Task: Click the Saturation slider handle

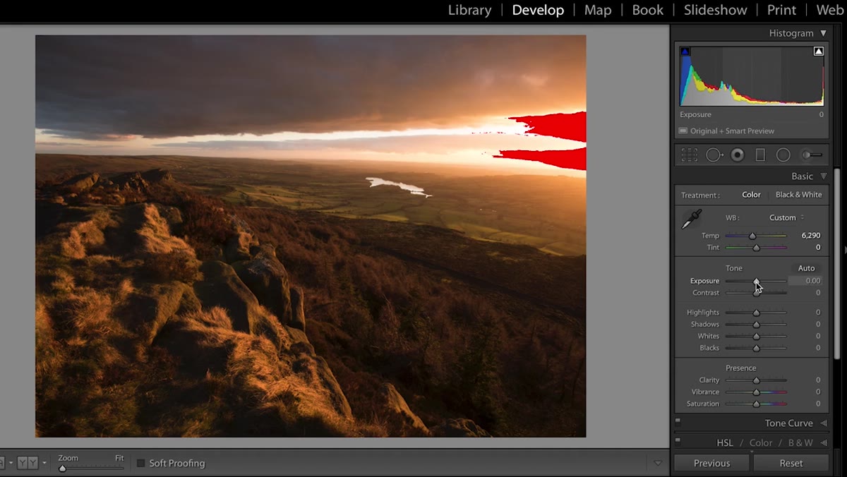Action: (756, 404)
